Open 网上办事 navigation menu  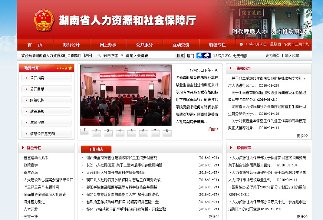(x=108, y=45)
